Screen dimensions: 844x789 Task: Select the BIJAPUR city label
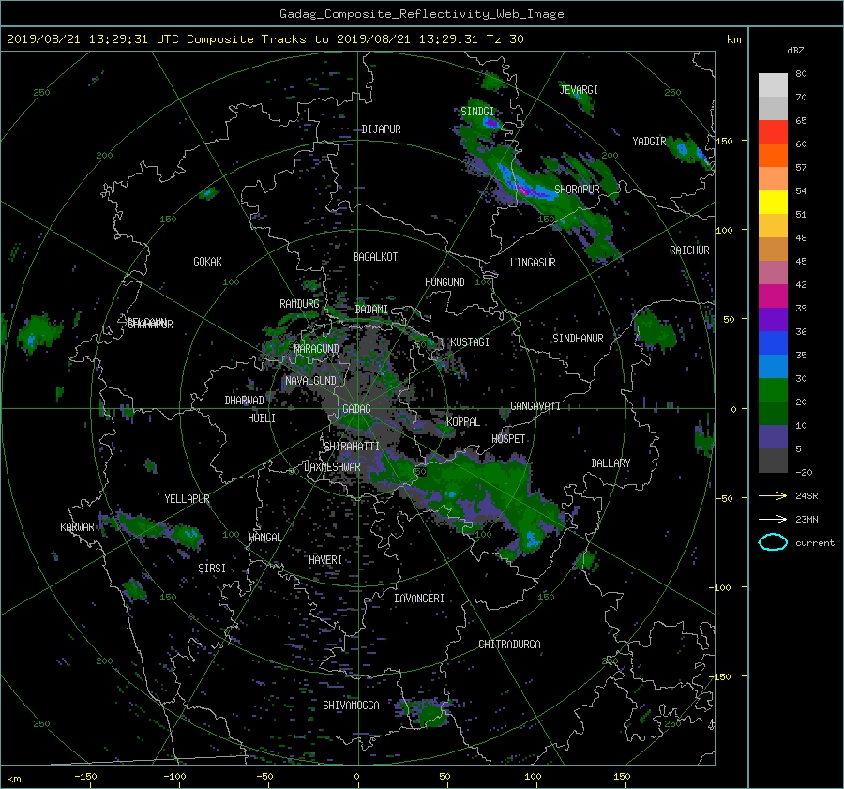381,129
